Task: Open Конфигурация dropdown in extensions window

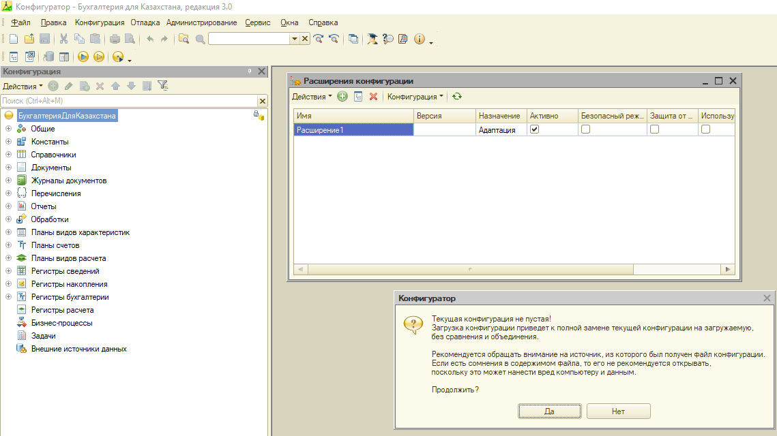Action: (415, 97)
